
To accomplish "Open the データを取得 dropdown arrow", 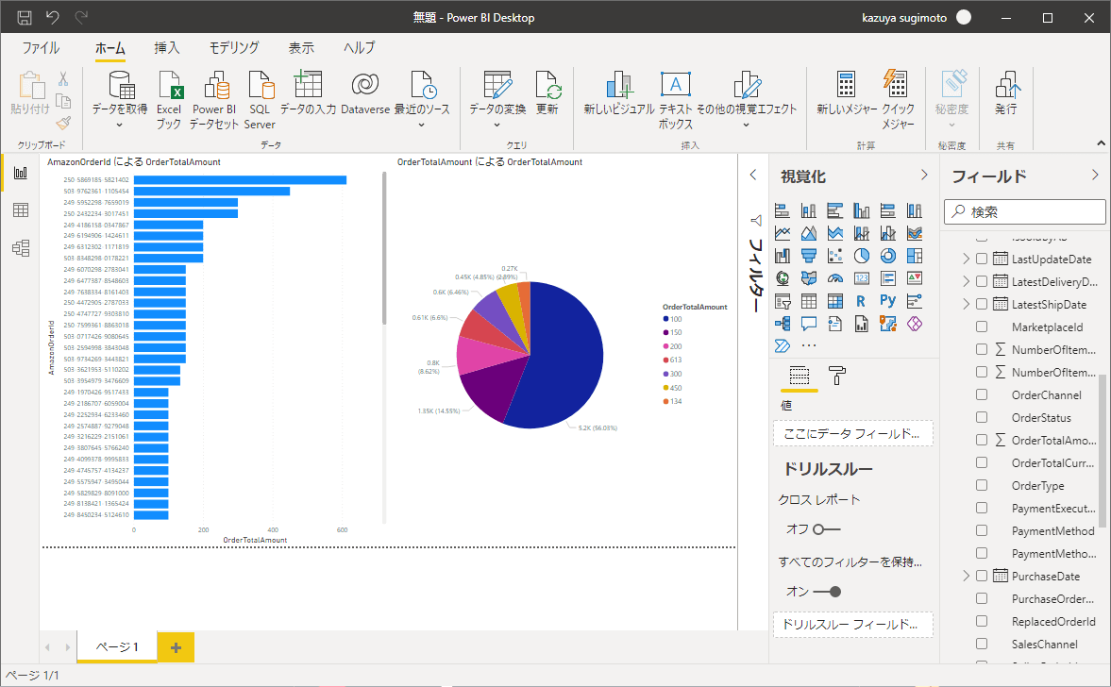I will pyautogui.click(x=120, y=125).
